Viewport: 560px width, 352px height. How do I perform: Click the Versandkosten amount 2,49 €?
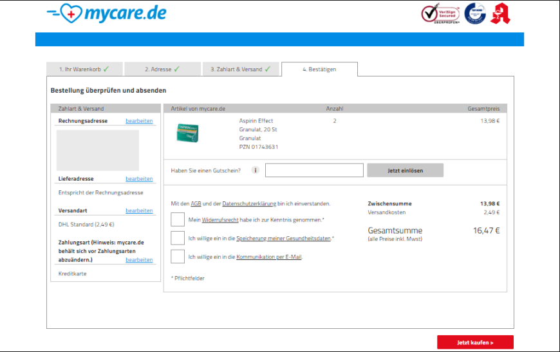[491, 212]
